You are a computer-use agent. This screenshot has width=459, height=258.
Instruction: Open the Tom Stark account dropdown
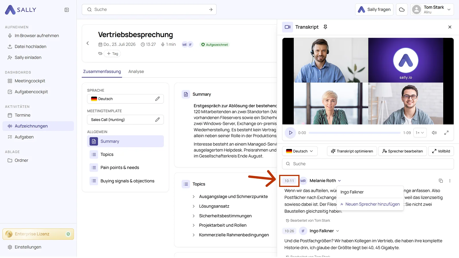coord(432,9)
